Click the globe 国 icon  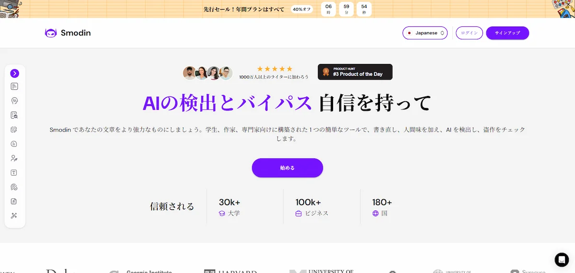click(x=376, y=214)
